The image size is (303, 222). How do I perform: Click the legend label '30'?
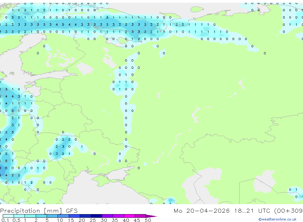pos(104,220)
